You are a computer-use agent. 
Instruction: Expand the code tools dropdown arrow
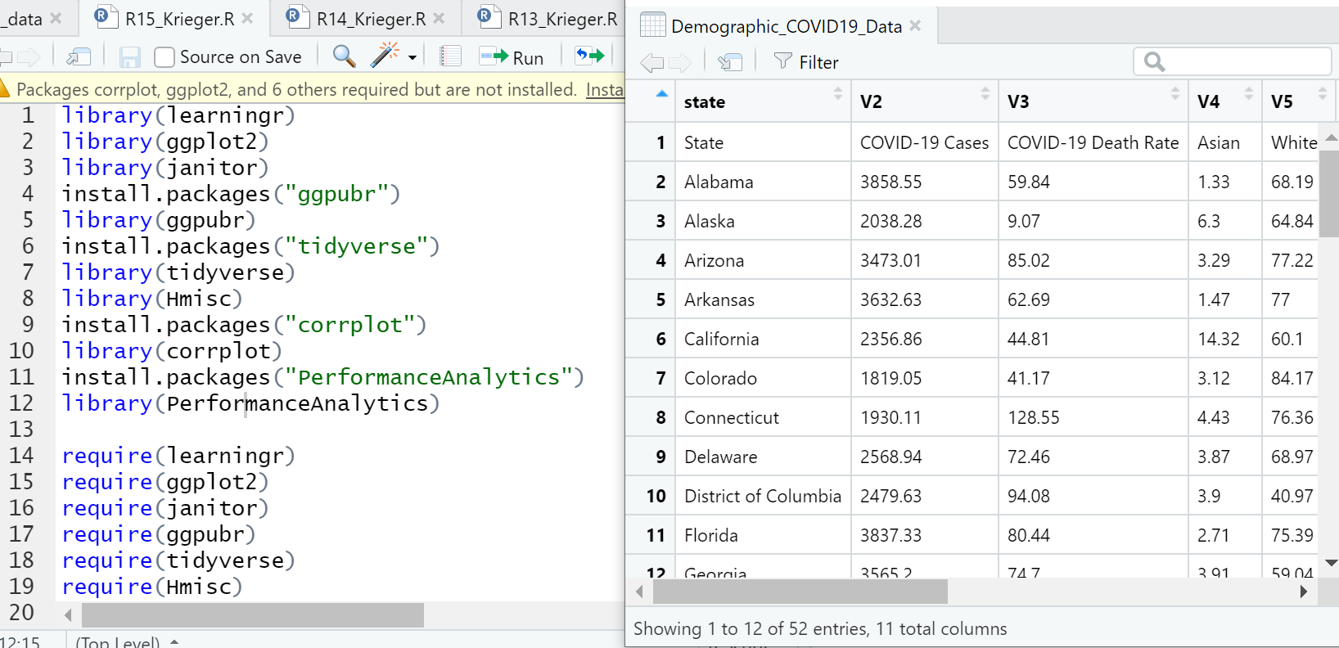pyautogui.click(x=412, y=57)
